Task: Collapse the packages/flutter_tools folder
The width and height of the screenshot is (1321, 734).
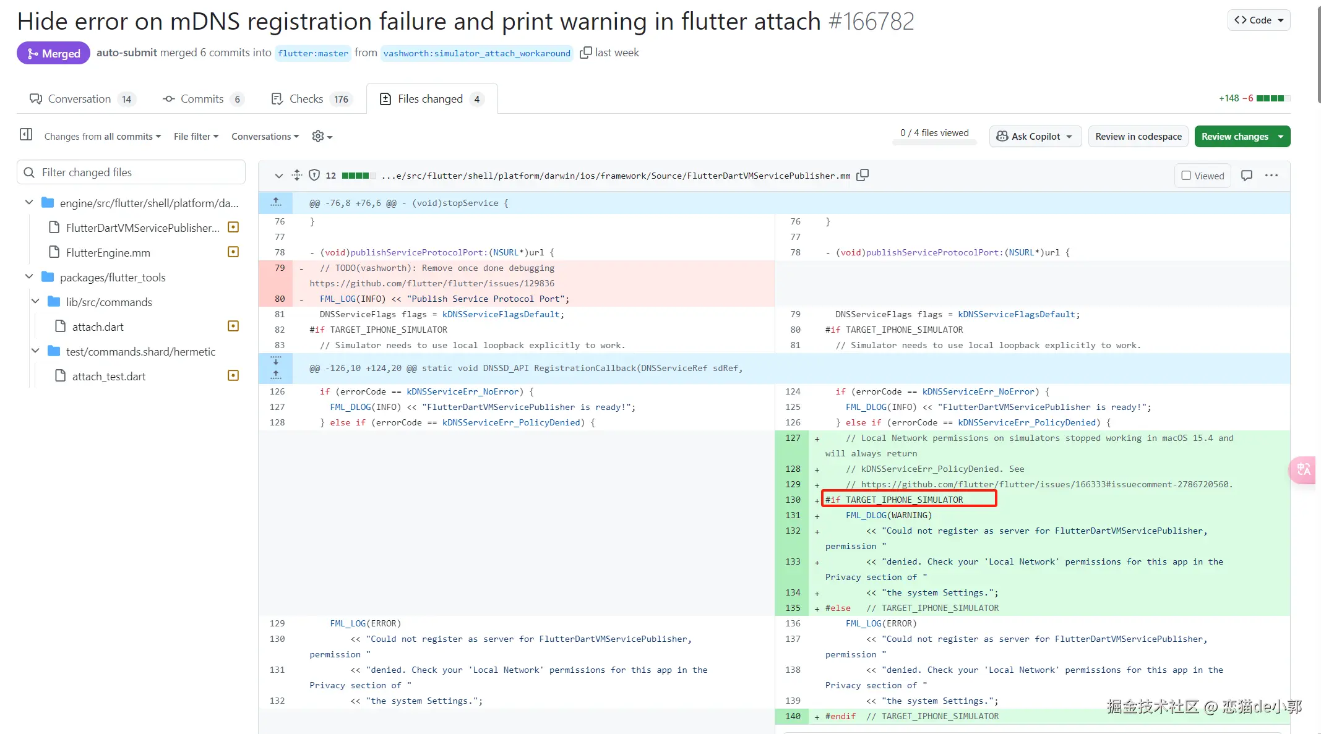Action: coord(29,277)
